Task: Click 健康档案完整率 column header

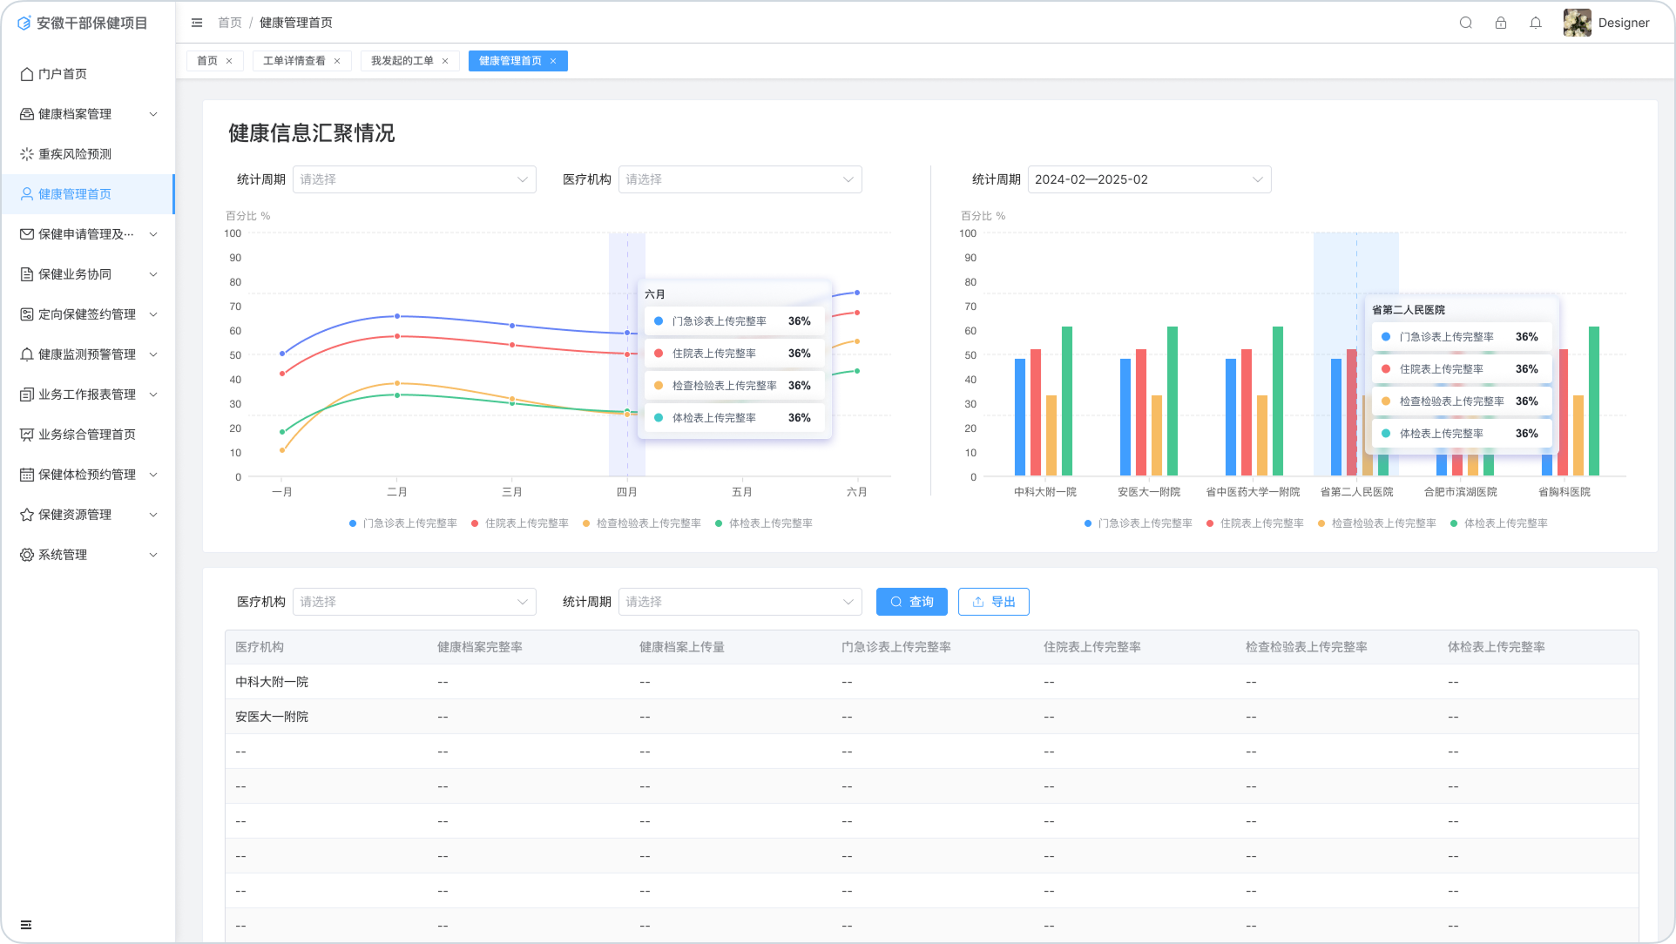Action: tap(480, 647)
